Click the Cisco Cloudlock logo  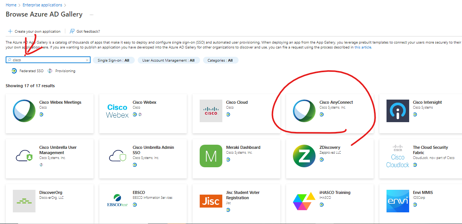tap(398, 156)
